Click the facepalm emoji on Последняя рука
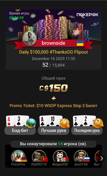 click(x=98, y=123)
